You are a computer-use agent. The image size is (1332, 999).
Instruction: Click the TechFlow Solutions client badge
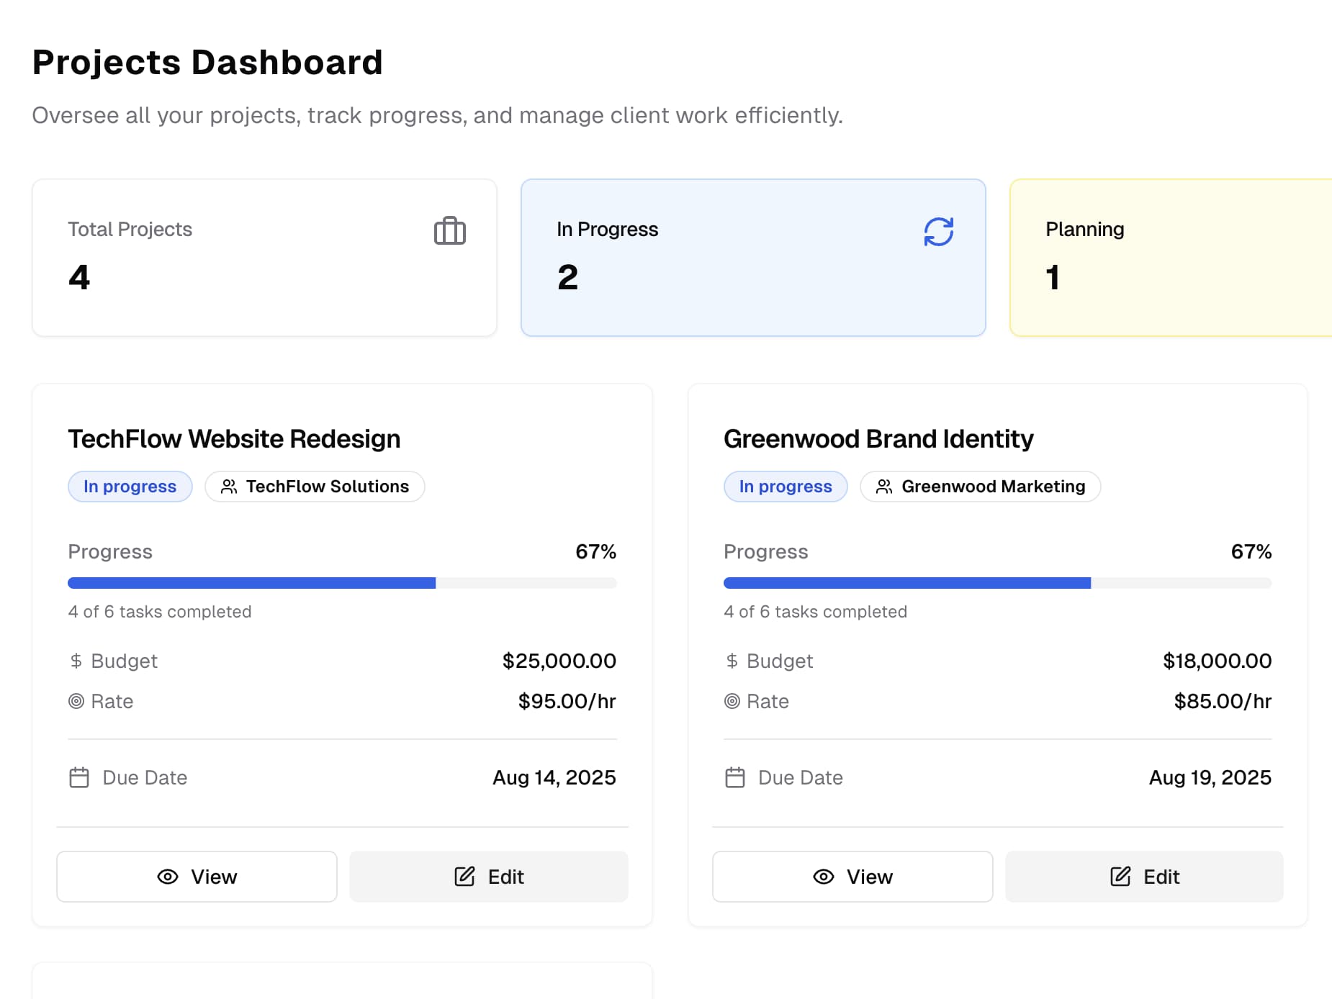(x=315, y=487)
